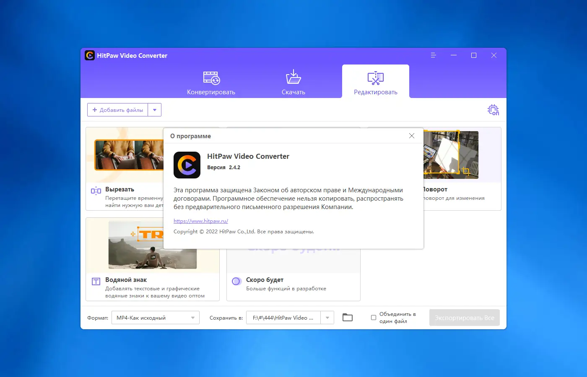Select the Вырезать cut tool icon
Viewport: 587px width, 377px height.
point(96,191)
